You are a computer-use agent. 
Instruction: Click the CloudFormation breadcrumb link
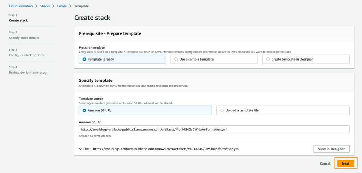point(21,6)
